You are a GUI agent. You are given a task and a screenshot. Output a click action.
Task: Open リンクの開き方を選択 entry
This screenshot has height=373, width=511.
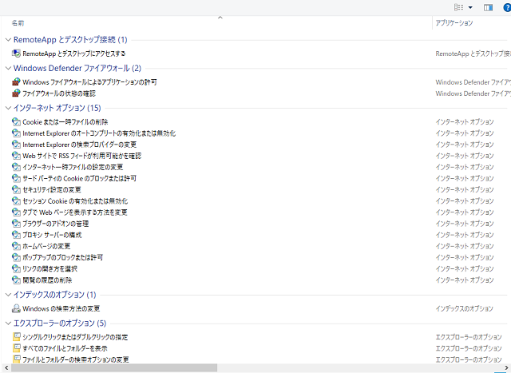click(50, 269)
